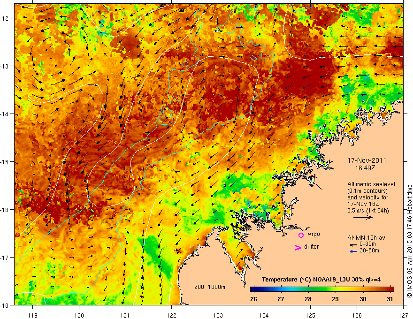Click the drifter legend label

point(311,247)
